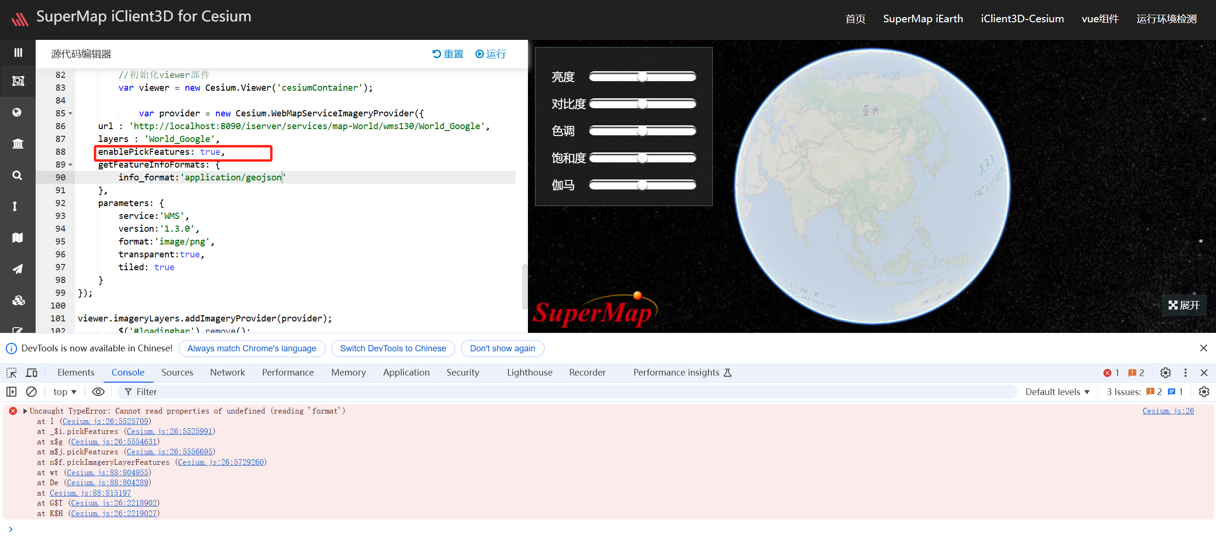Screen dimensions: 1216x537
Task: Toggle the console sidebar panel
Action: click(11, 392)
